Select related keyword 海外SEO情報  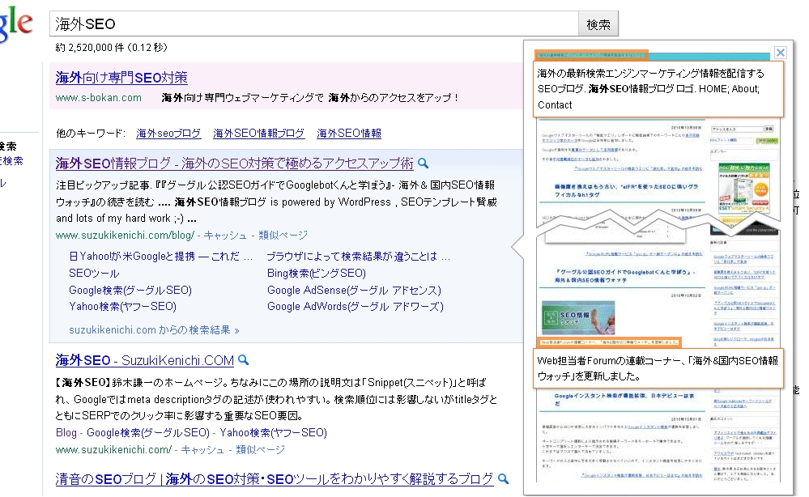pos(349,133)
